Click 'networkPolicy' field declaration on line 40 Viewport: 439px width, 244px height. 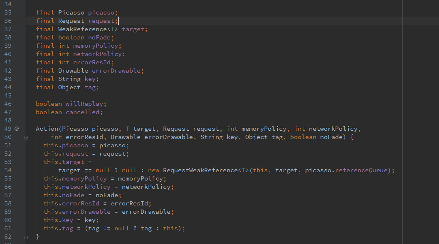click(x=97, y=54)
